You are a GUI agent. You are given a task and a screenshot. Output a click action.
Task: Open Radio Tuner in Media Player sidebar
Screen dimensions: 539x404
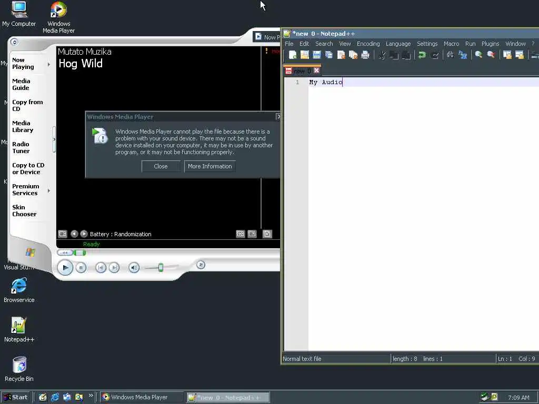coord(21,147)
